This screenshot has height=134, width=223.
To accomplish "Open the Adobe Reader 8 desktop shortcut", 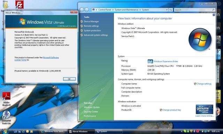I will tap(6, 99).
